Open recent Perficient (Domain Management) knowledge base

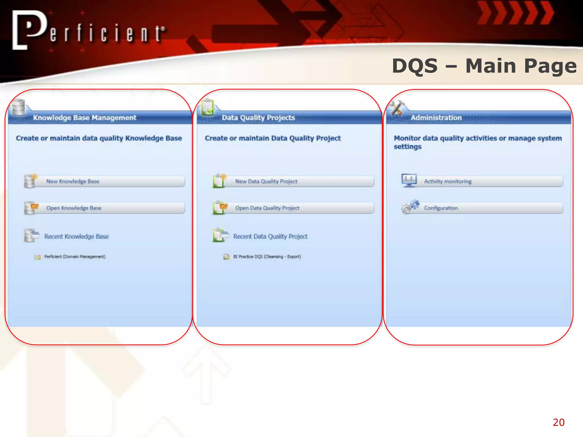(75, 257)
